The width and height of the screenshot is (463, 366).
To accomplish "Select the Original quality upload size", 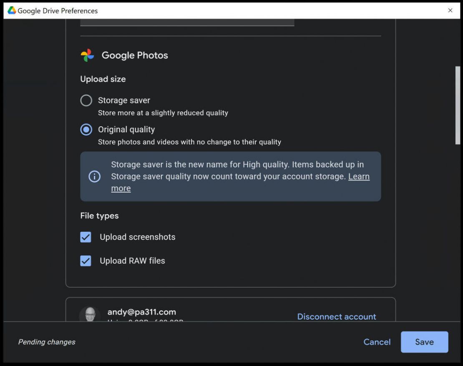I will pyautogui.click(x=86, y=129).
